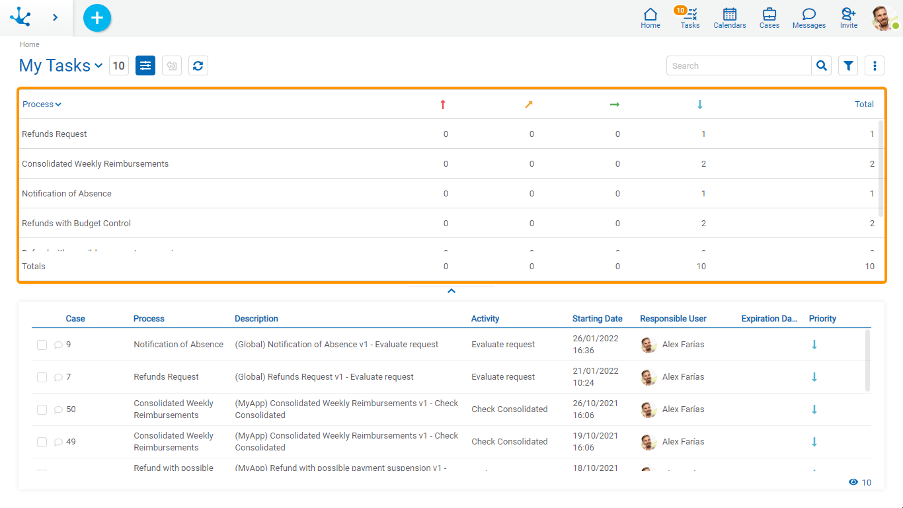Click the Total column header
903x508 pixels.
864,104
